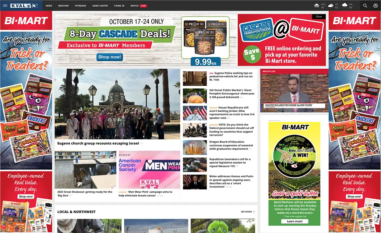Open the Chime In menu
The image size is (381, 233).
coord(119,6)
